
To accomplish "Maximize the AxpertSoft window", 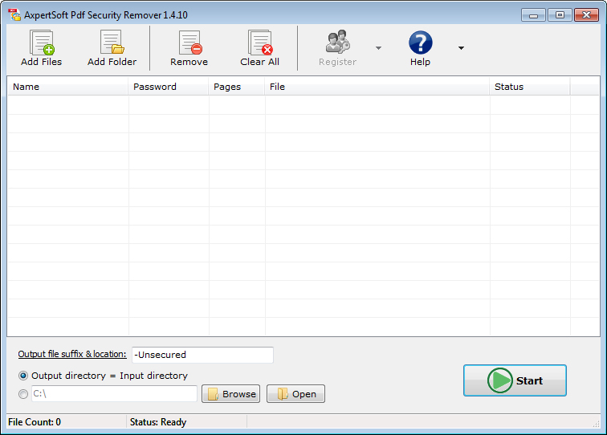I will point(560,15).
